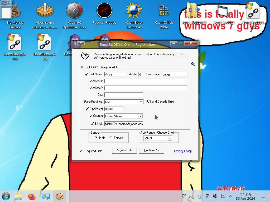Click the banana tray icon
The width and height of the screenshot is (270, 202).
[192, 196]
